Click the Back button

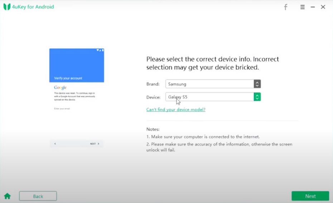[x=38, y=196]
